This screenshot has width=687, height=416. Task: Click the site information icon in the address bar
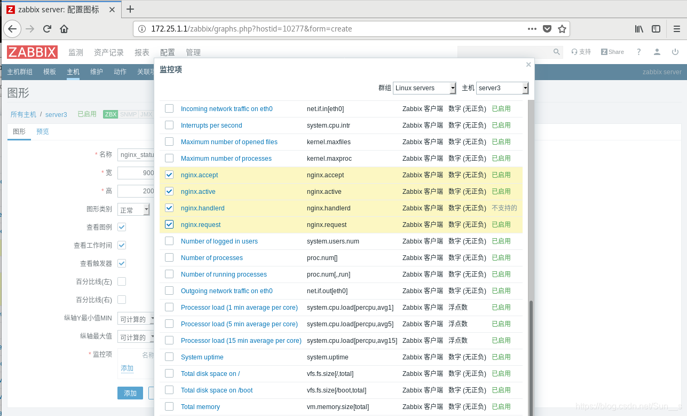click(x=142, y=29)
